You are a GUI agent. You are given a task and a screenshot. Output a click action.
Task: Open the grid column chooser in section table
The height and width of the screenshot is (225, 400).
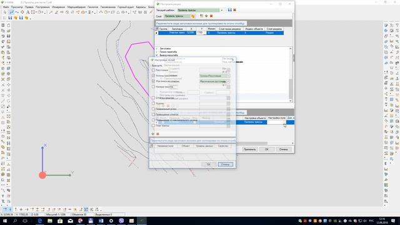point(157,29)
